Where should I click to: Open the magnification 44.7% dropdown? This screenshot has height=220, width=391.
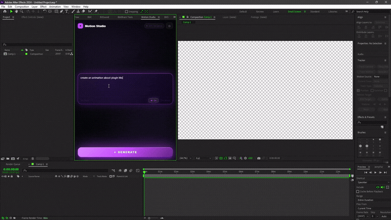186,158
